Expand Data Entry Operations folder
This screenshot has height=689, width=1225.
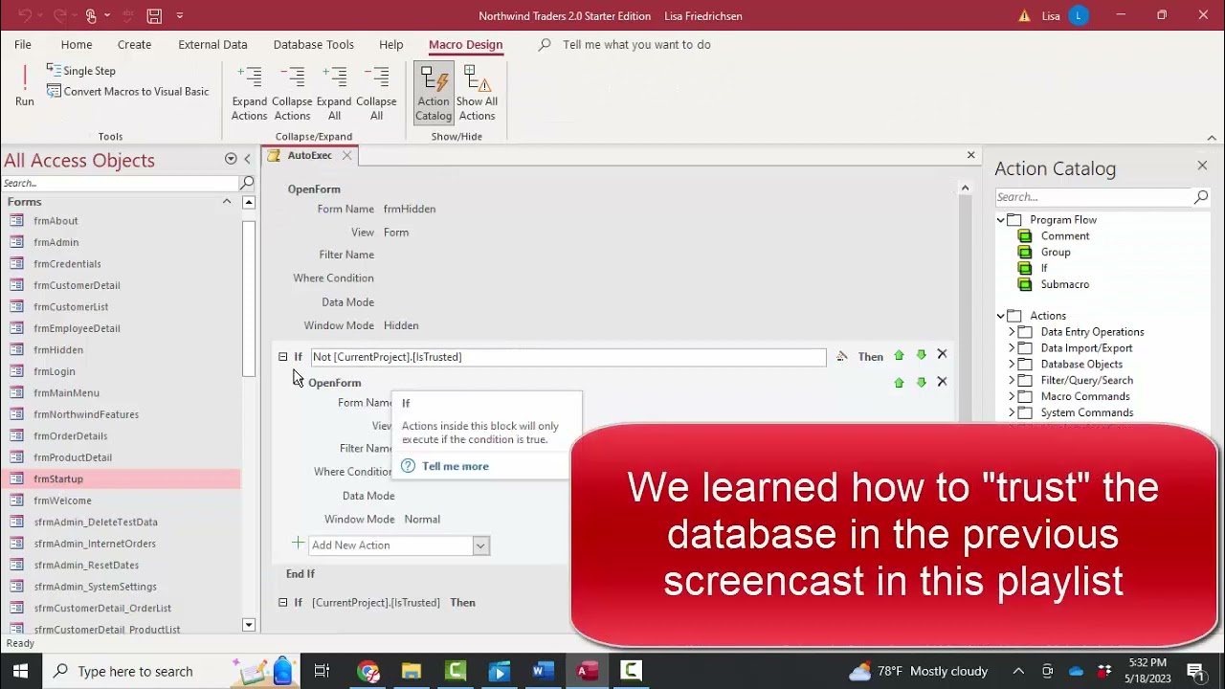1012,332
